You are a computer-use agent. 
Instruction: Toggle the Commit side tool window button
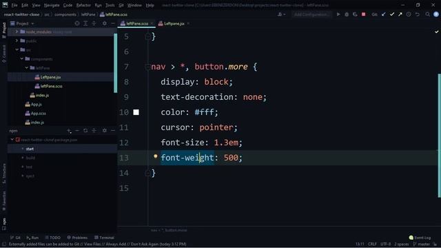coord(4,54)
